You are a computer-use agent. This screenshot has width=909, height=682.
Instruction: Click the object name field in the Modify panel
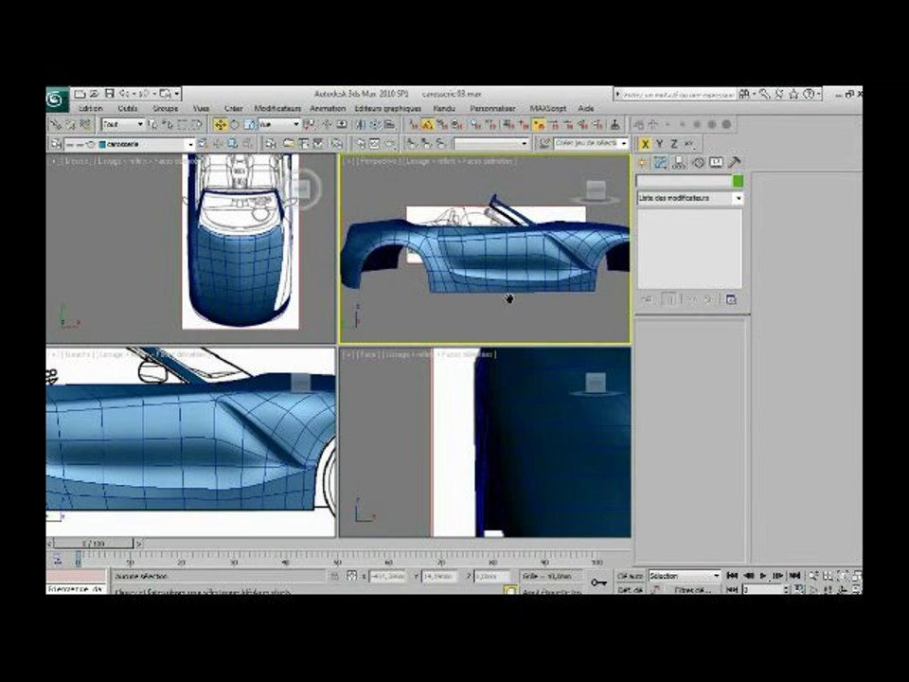pos(684,181)
